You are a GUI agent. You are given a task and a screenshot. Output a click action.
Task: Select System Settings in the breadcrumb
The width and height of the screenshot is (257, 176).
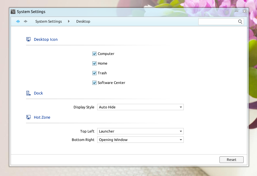click(x=48, y=21)
